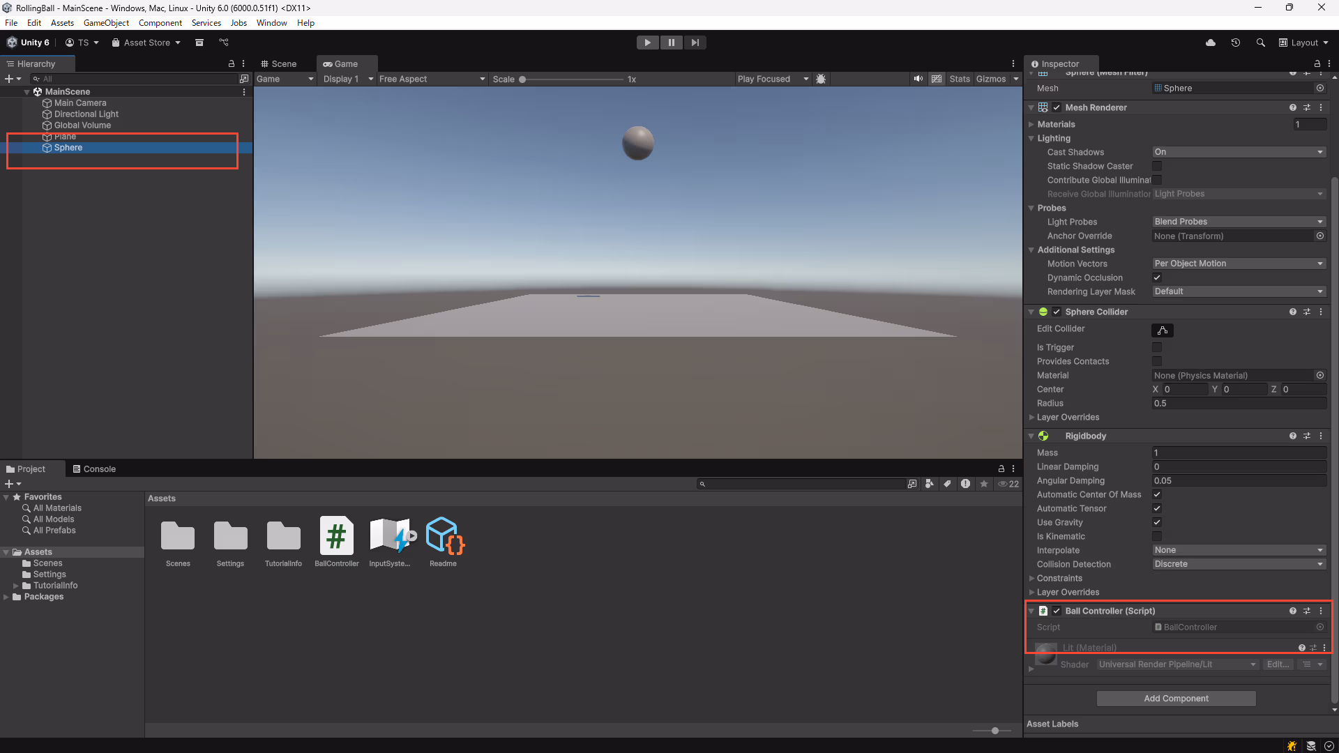Open the GameObject menu
Viewport: 1339px width, 753px height.
pos(106,23)
